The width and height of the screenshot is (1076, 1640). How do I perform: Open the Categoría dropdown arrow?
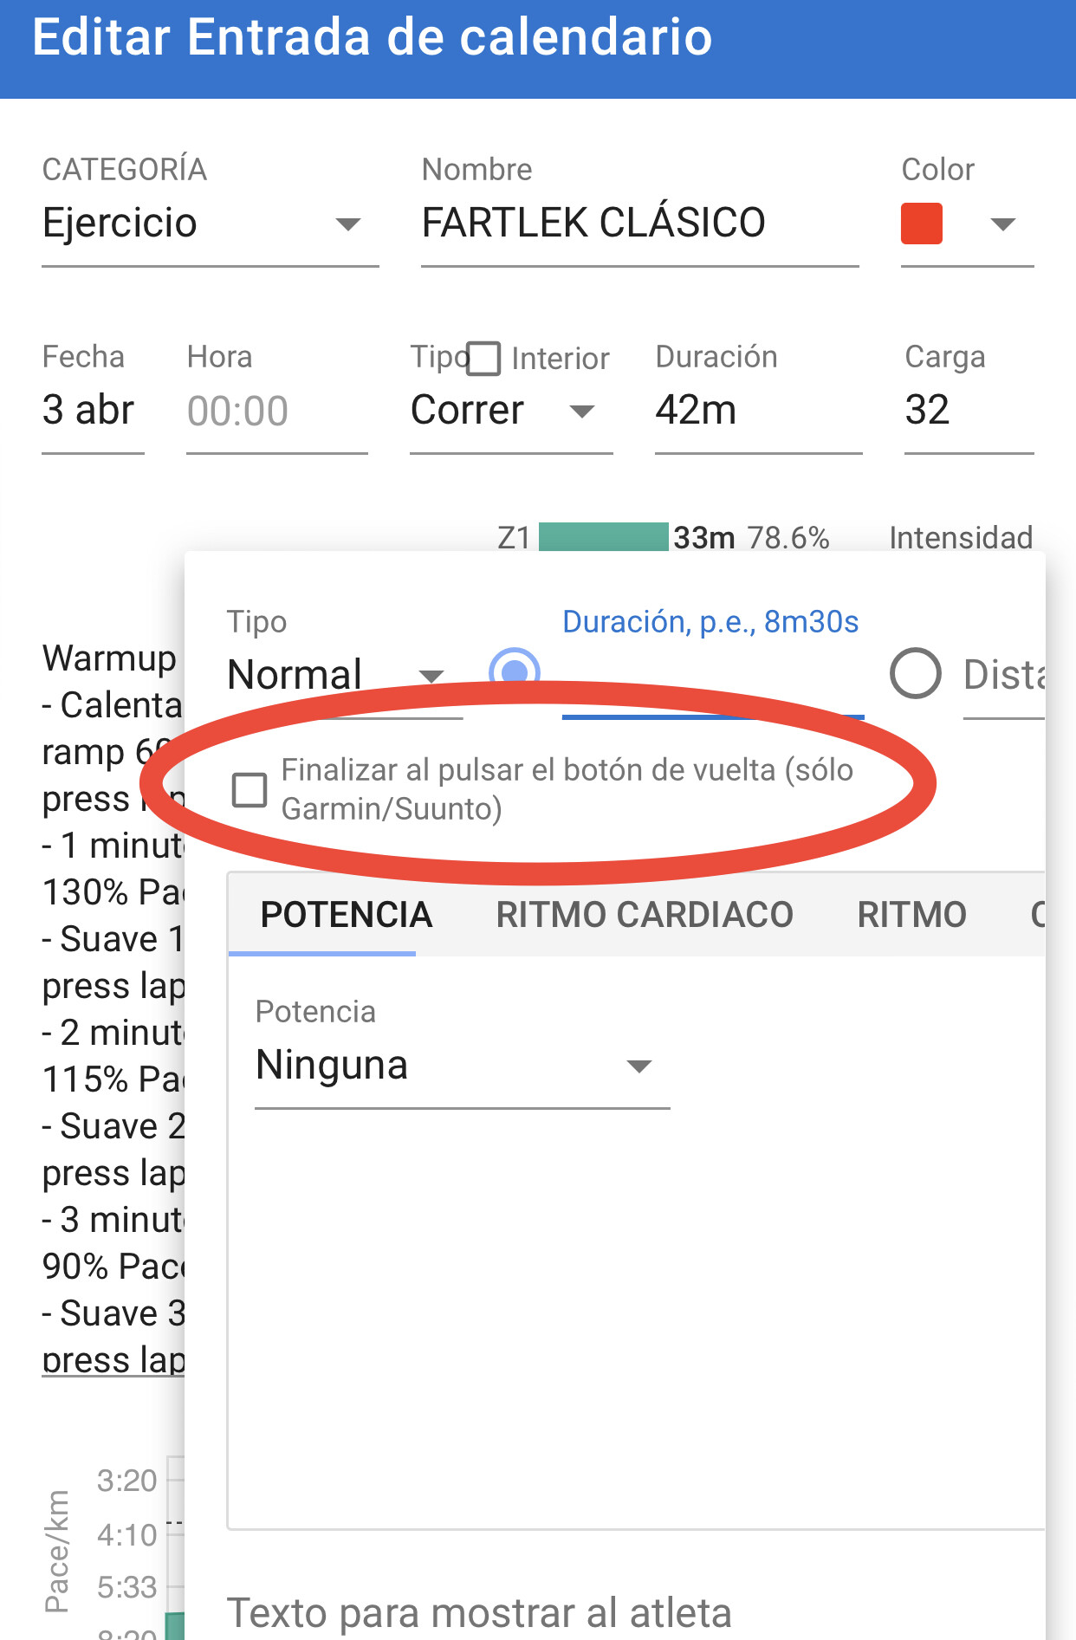(x=347, y=224)
